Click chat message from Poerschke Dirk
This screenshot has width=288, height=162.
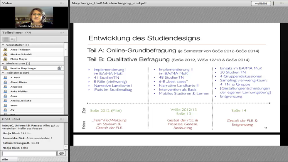(27, 138)
